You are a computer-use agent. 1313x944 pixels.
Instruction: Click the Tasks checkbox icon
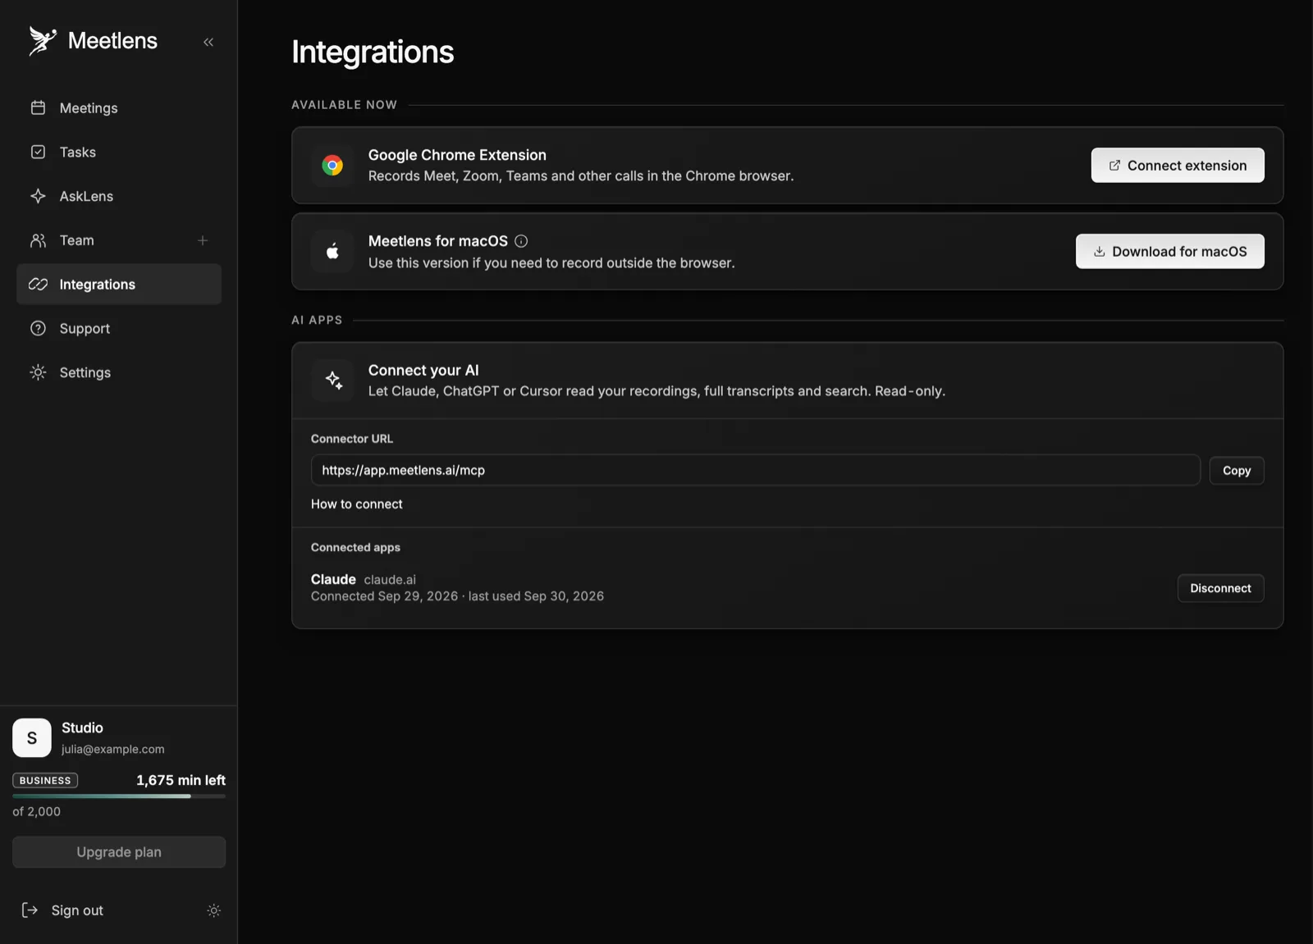38,152
